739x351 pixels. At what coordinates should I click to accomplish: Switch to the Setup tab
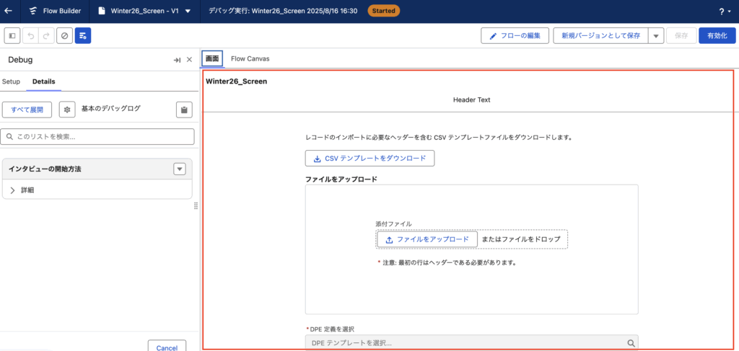[x=11, y=81]
